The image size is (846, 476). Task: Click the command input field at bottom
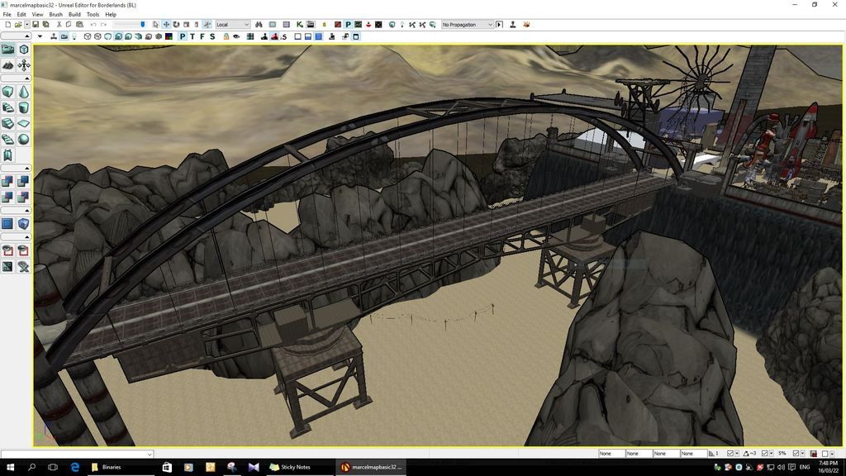click(x=77, y=454)
